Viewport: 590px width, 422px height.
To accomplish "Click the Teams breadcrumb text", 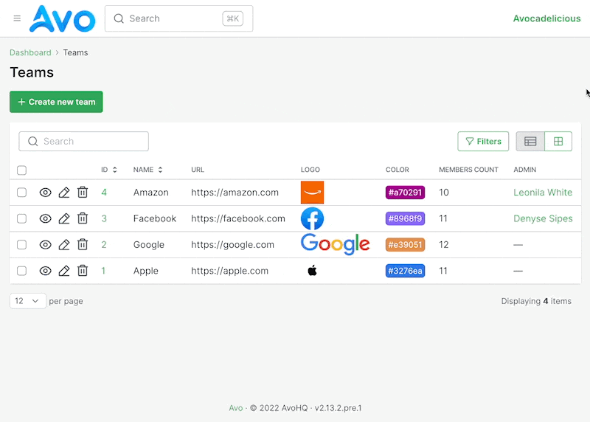I will click(75, 52).
